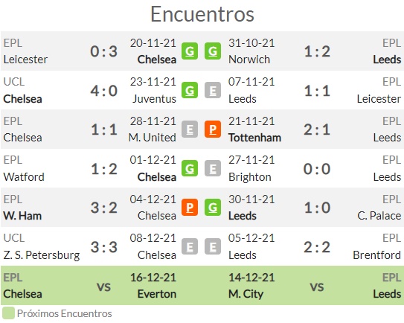Open the 3:2 W. Ham Chelsea score
This screenshot has height=323, width=404.
[104, 208]
